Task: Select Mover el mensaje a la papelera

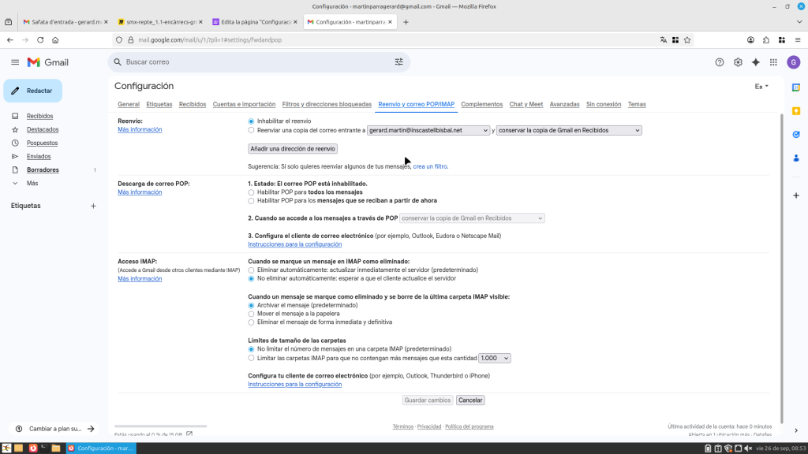Action: click(252, 314)
